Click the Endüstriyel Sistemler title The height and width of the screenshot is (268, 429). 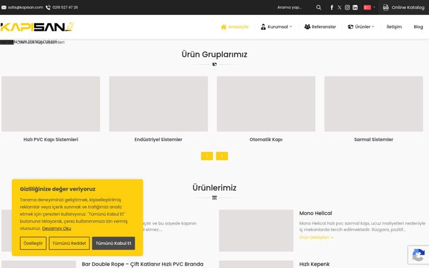click(158, 139)
